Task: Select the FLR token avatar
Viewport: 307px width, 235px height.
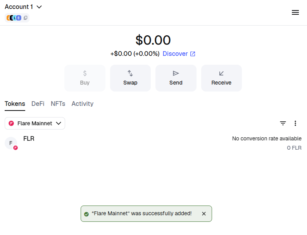Action: 11,143
